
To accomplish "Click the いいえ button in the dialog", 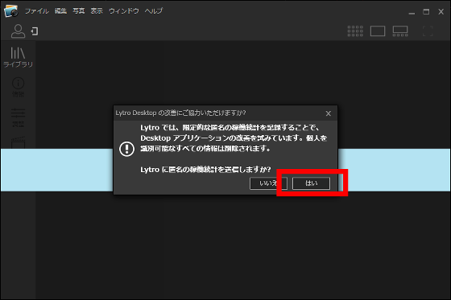I will coord(268,183).
